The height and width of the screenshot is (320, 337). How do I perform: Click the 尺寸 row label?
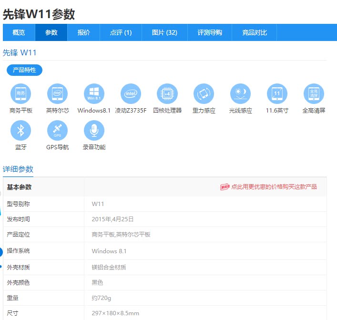point(13,313)
